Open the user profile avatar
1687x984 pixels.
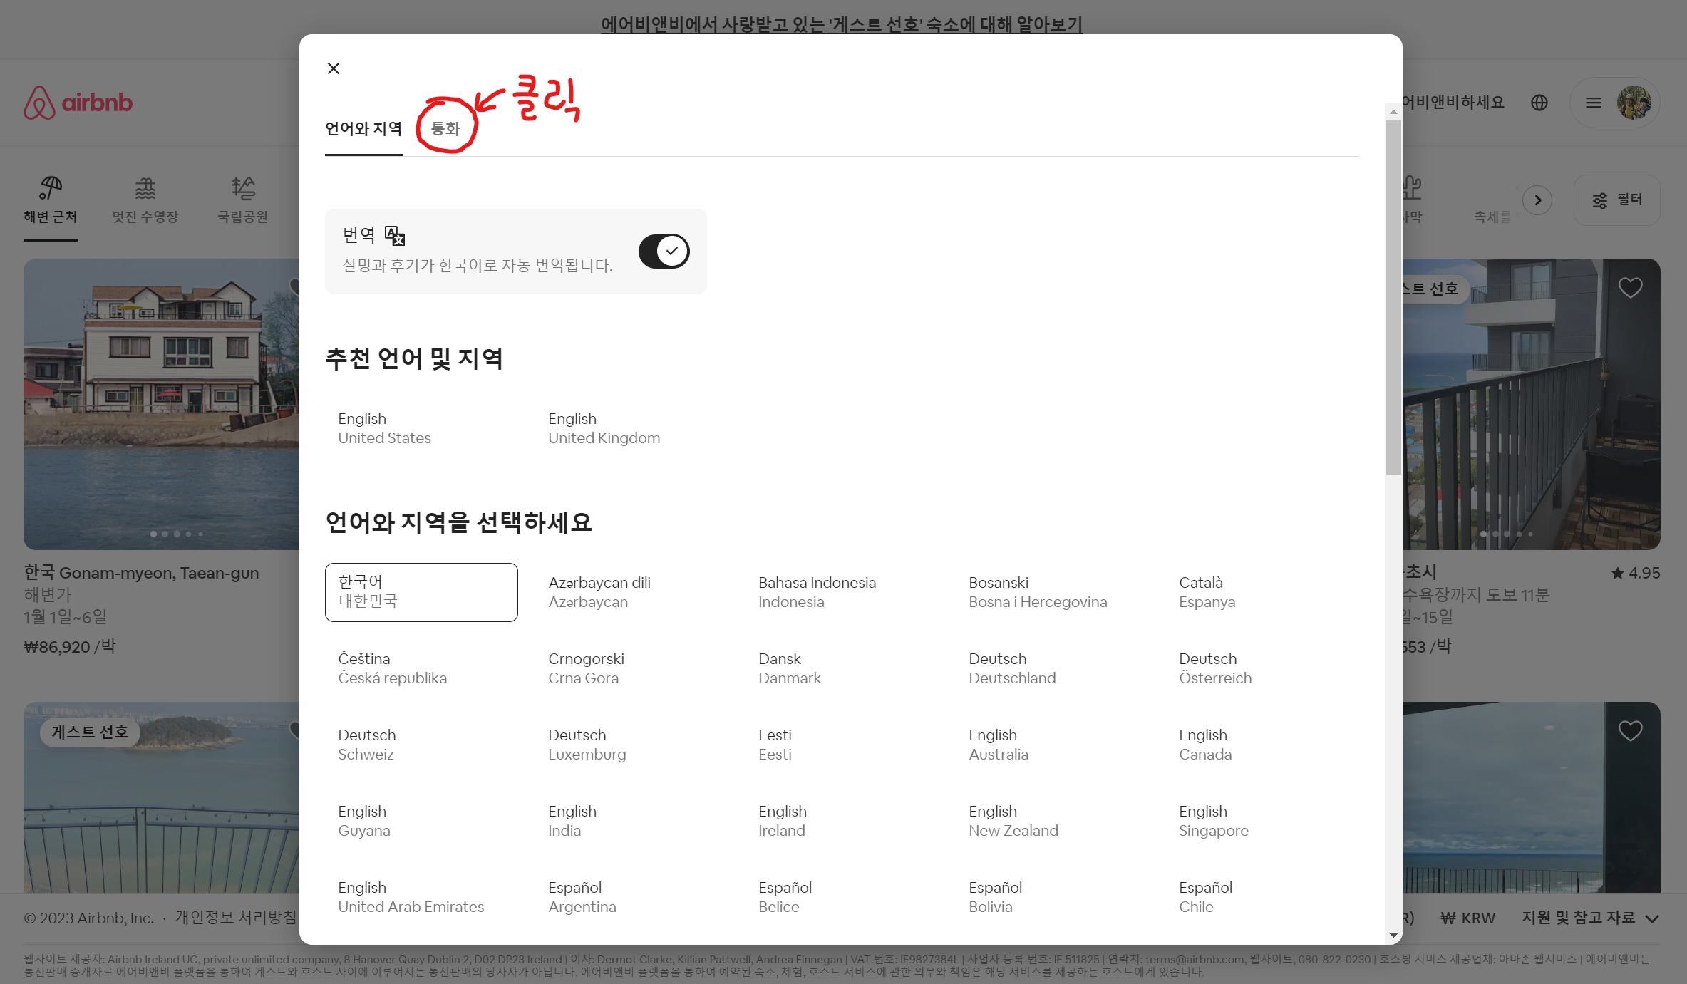tap(1634, 103)
